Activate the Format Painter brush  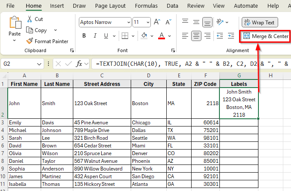[47, 41]
